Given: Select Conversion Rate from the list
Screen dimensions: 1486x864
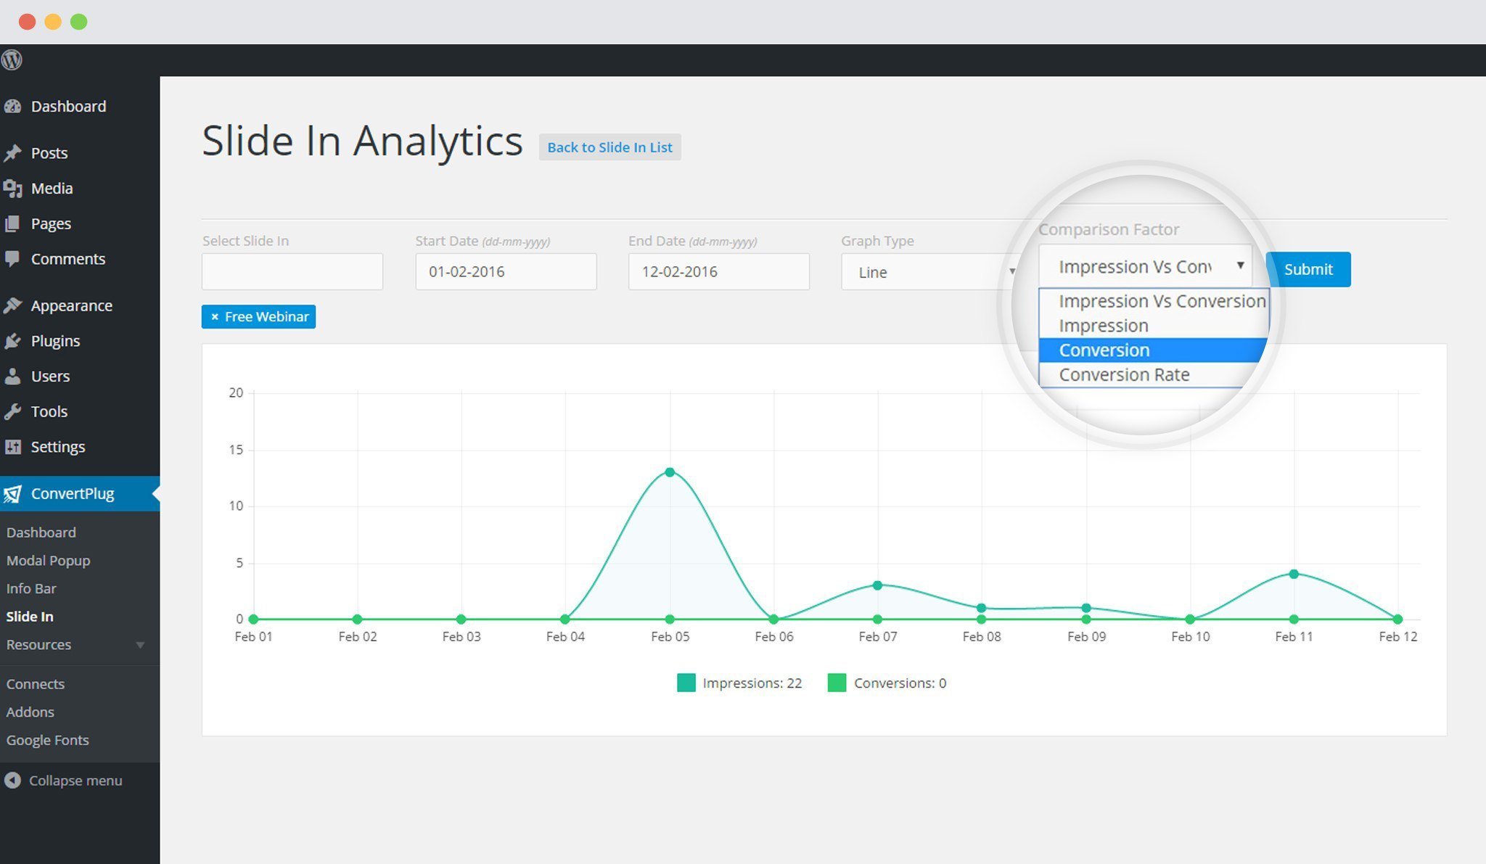Looking at the screenshot, I should [x=1123, y=375].
